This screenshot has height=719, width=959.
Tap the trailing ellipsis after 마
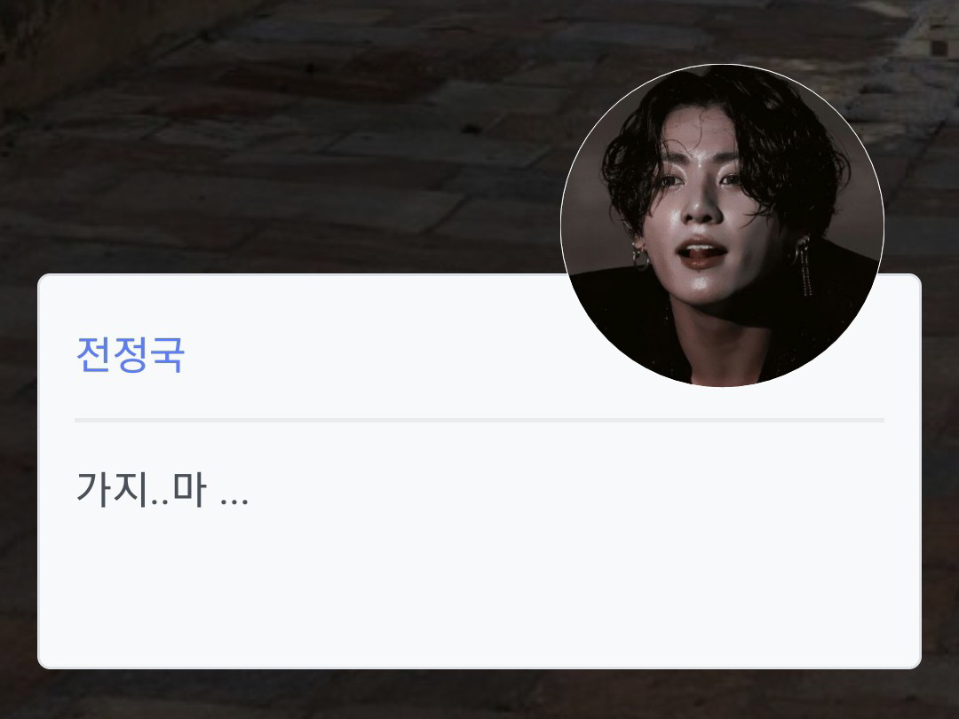point(234,502)
